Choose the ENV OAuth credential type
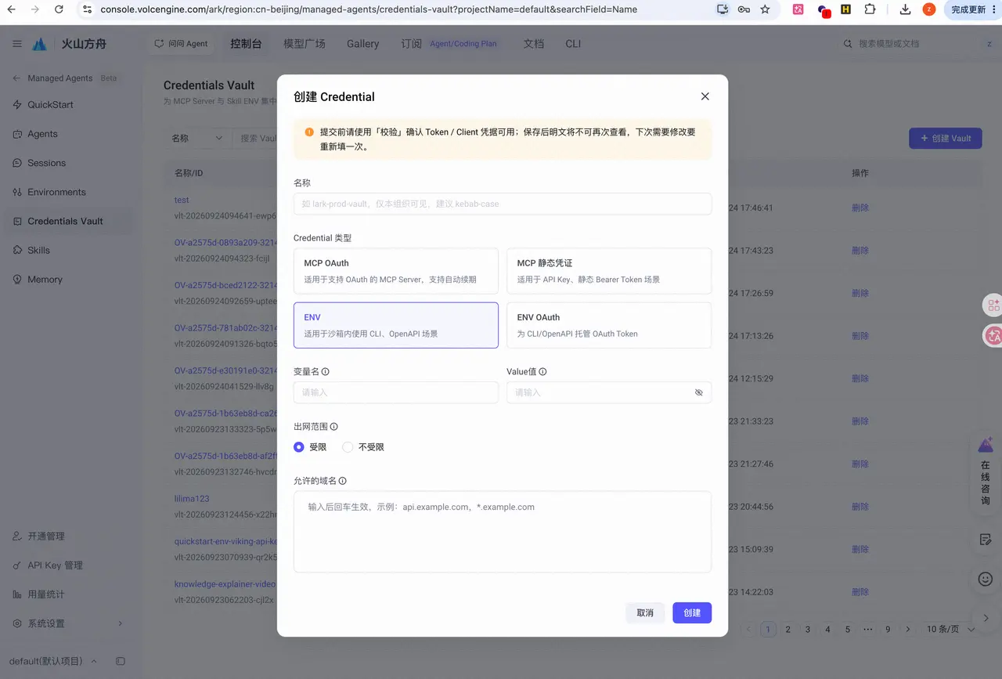 point(609,325)
